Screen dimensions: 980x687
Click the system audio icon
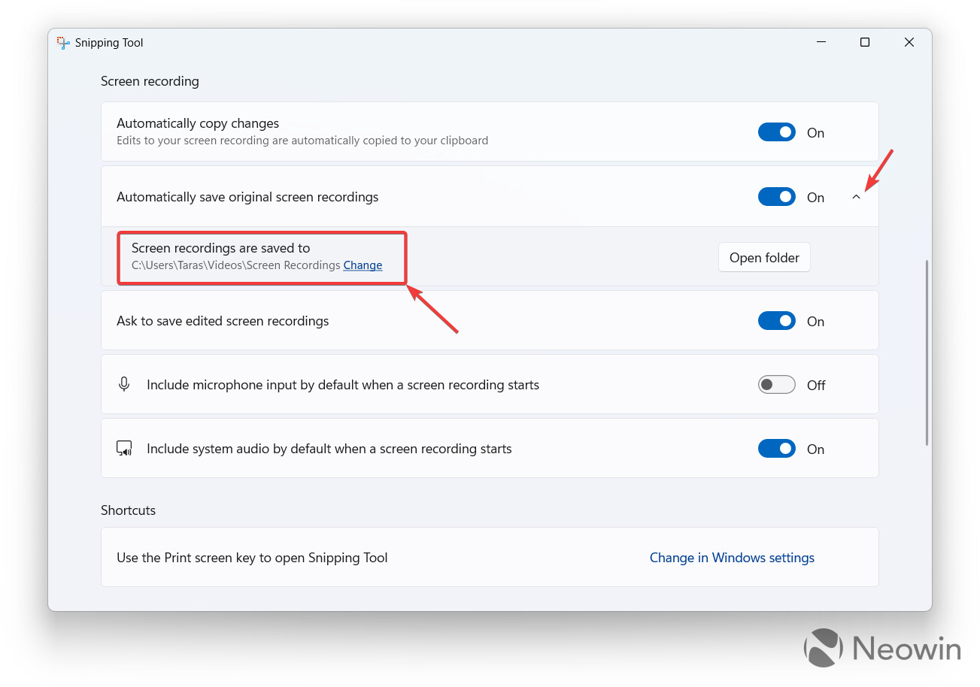[x=124, y=449]
